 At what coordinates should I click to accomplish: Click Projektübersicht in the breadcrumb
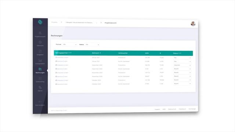111,23
